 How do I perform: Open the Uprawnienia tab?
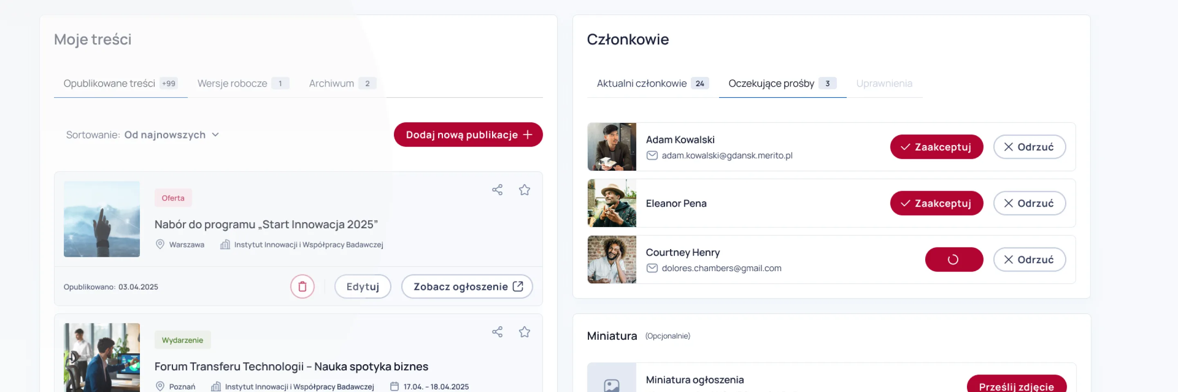(883, 84)
